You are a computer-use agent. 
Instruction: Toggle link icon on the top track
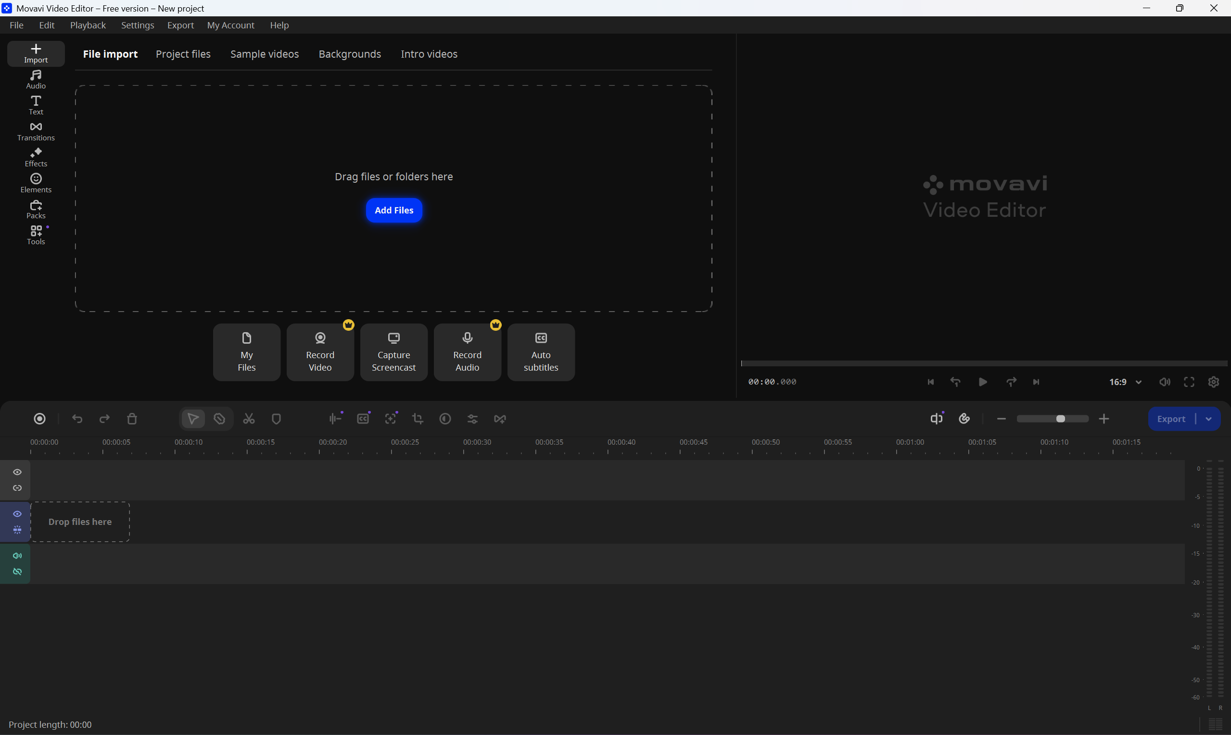17,488
